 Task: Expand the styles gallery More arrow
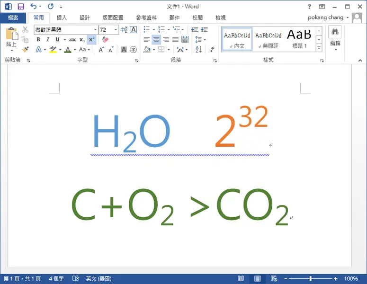[319, 48]
